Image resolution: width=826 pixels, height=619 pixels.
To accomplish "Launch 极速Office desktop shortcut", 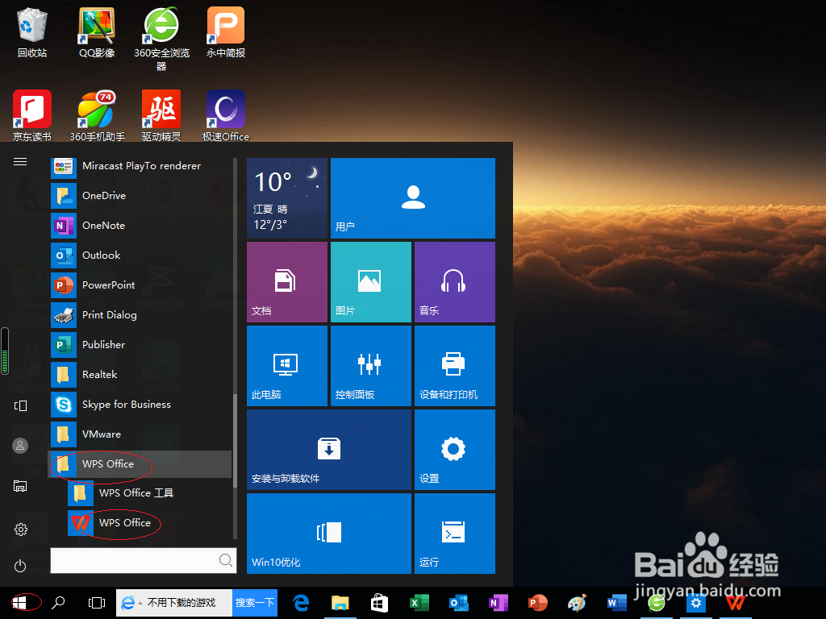I will coord(226,115).
